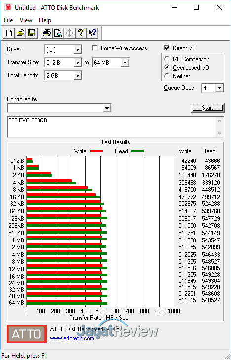Screen dimensions: 231x360
Task: Click the Start button
Action: (207, 108)
